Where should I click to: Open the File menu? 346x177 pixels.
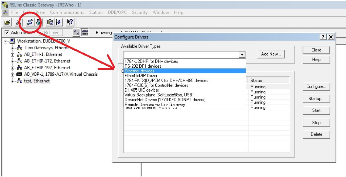(14, 12)
